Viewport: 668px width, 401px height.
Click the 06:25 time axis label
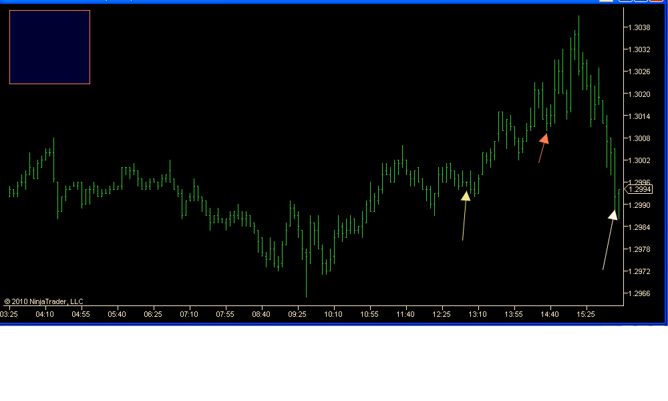[x=153, y=315]
